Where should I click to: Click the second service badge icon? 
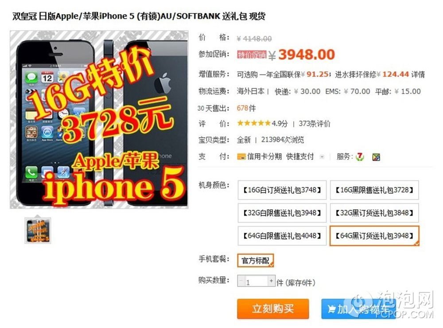376,157
